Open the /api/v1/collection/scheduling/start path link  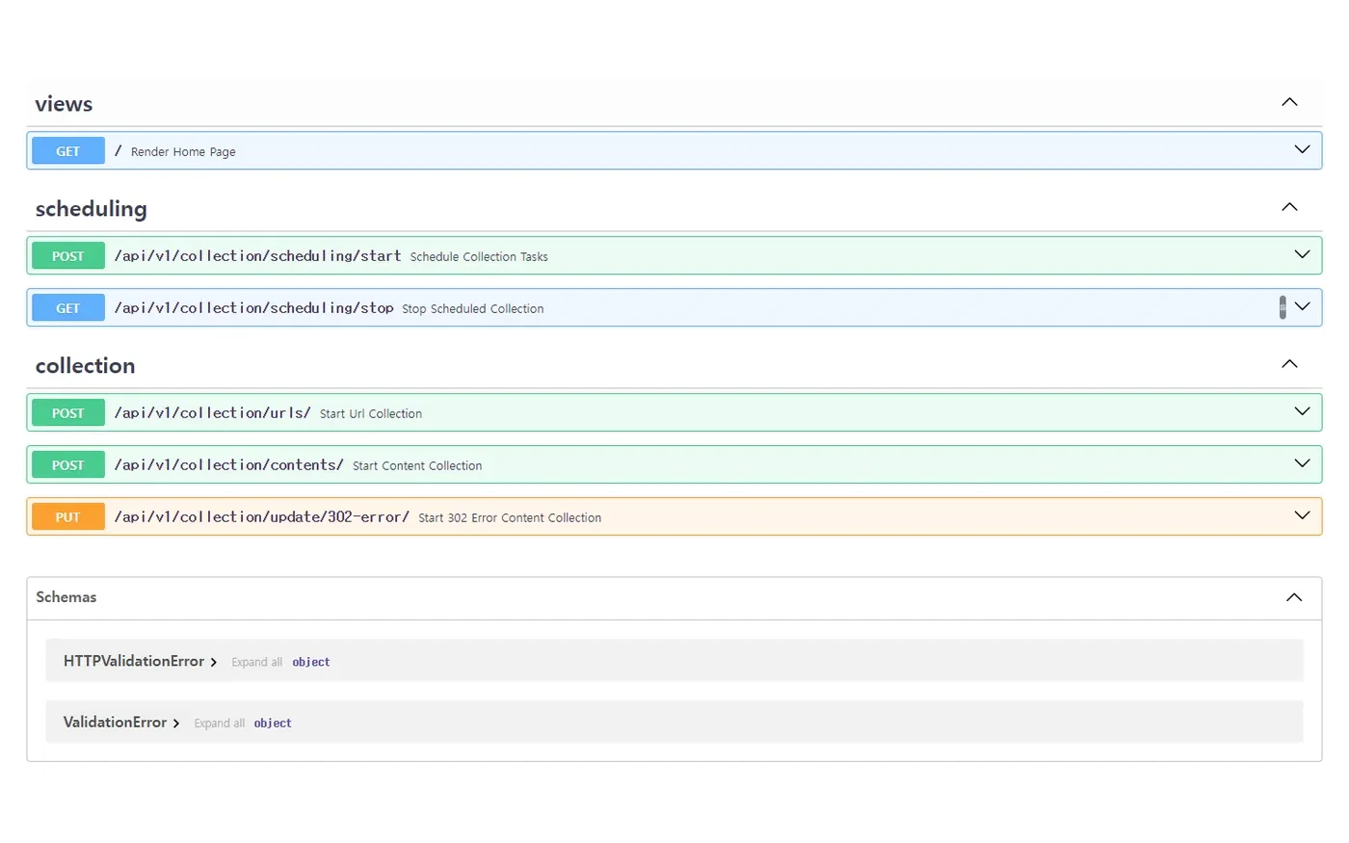pos(257,256)
